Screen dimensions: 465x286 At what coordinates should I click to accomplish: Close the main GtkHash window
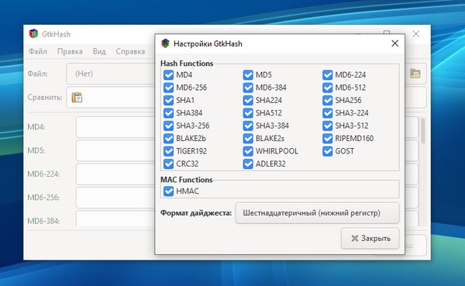click(x=415, y=34)
